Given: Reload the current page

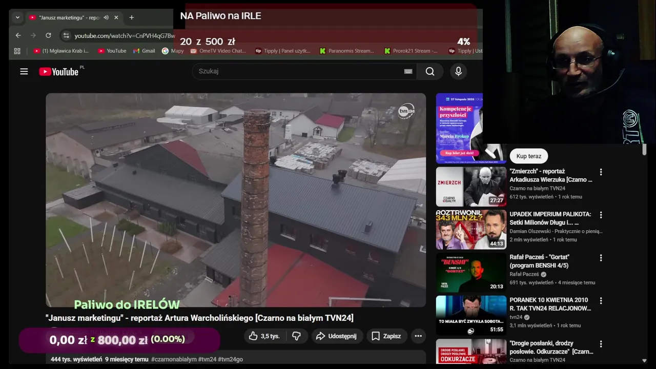Looking at the screenshot, I should point(48,35).
